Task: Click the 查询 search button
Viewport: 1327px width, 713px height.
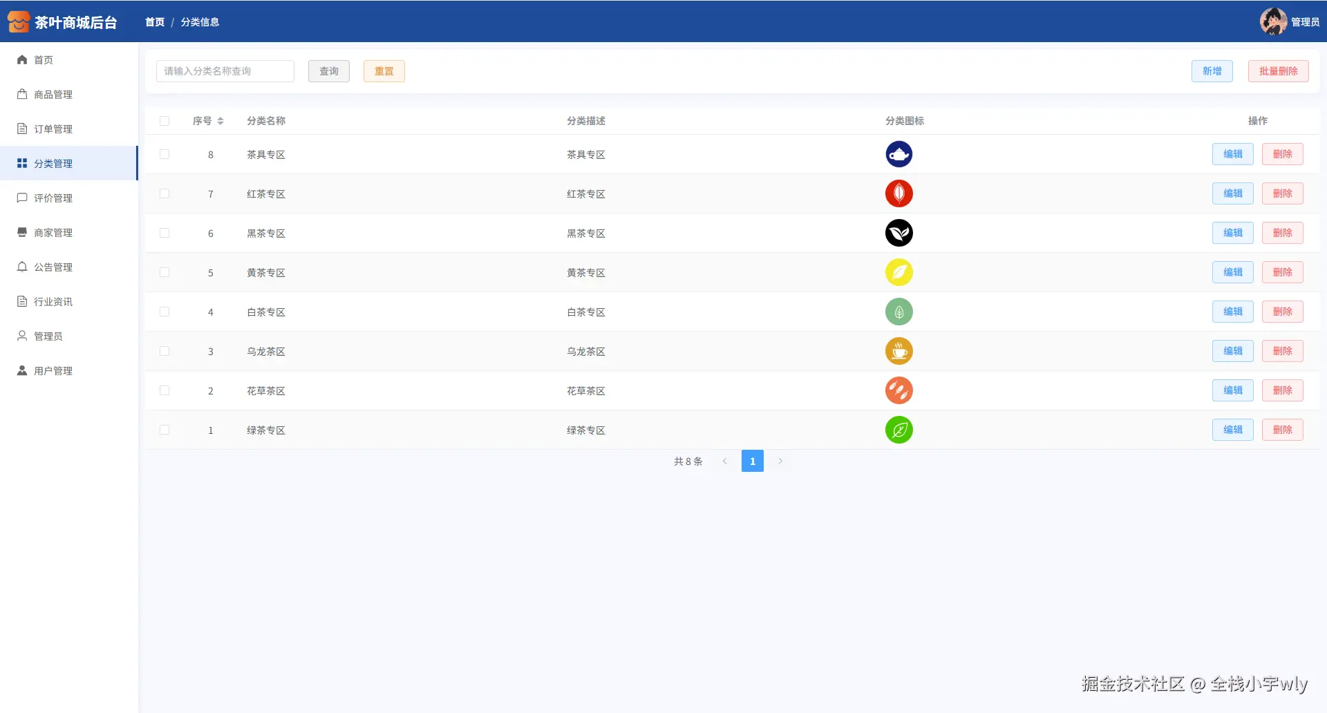Action: point(329,71)
